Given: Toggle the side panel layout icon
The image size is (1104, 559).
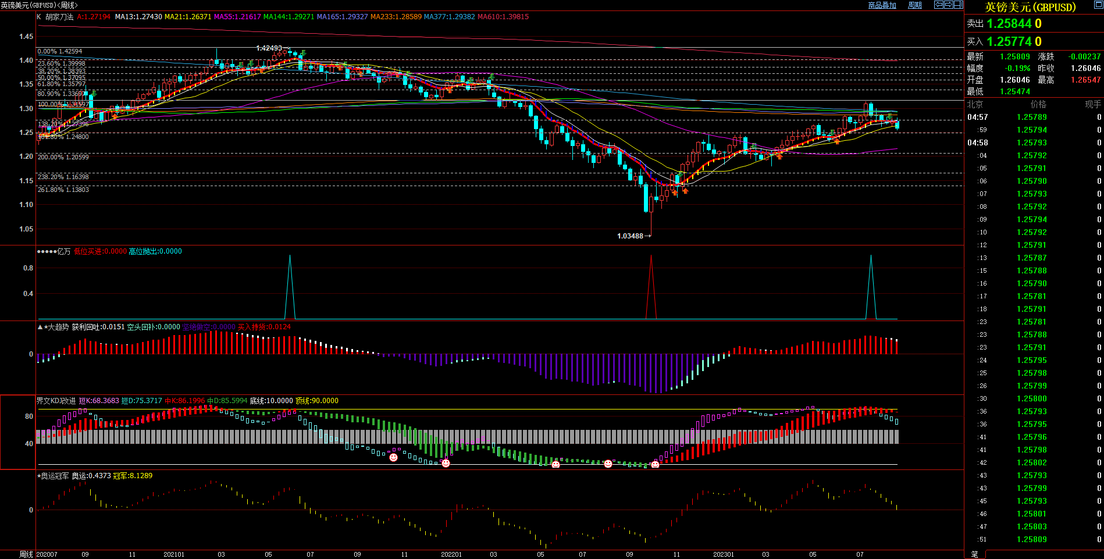Looking at the screenshot, I should coord(959,5).
